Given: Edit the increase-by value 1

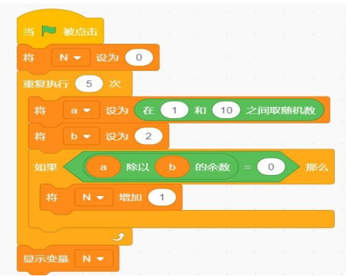Looking at the screenshot, I should point(162,197).
